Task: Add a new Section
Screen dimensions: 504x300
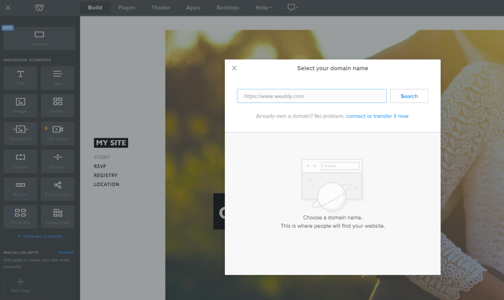Action: pyautogui.click(x=38, y=38)
